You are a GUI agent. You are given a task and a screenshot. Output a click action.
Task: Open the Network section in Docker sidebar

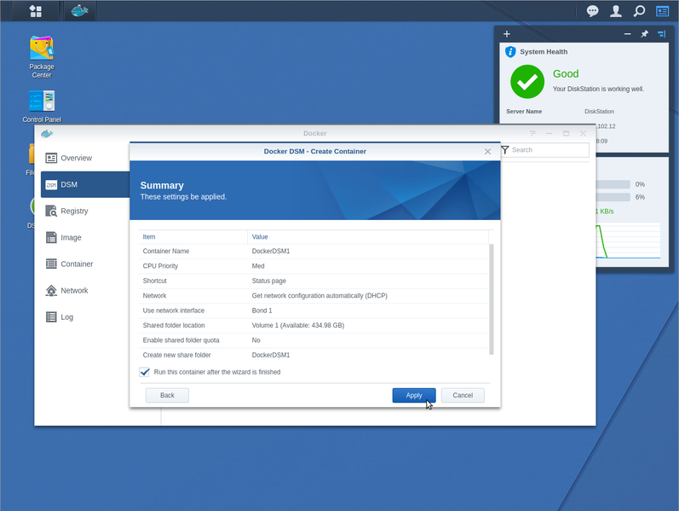pos(85,290)
